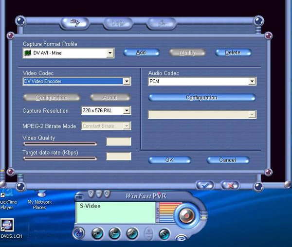The width and height of the screenshot is (292, 247).
Task: Minimize the WinFast PVR panel
Action: (x=99, y=194)
